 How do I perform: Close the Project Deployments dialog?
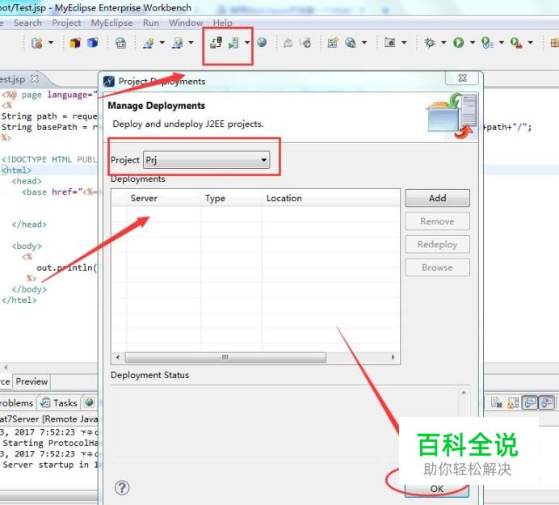(x=462, y=78)
